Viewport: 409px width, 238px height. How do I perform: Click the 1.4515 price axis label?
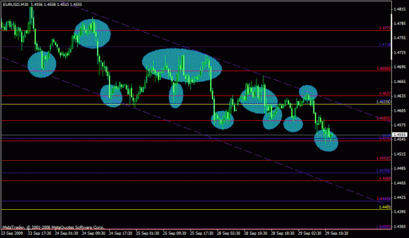[x=400, y=154]
